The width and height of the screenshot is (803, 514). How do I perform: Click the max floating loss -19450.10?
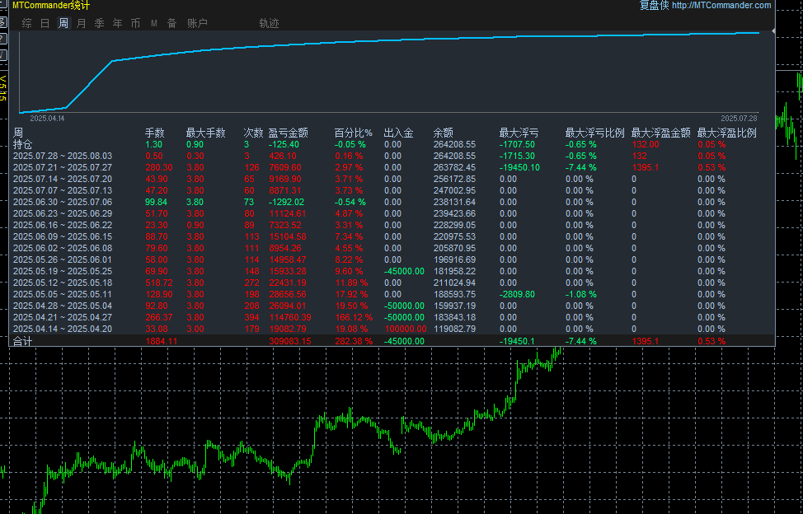(x=519, y=167)
